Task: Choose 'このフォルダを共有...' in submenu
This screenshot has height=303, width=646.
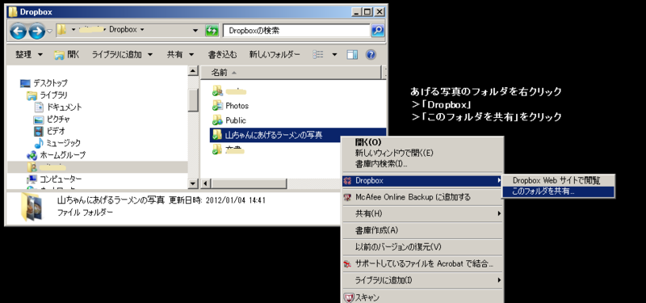Action: click(558, 191)
